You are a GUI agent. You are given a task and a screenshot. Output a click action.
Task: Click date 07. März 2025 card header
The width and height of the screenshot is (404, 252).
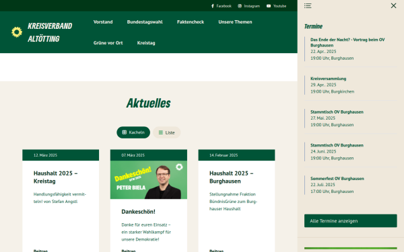(149, 155)
